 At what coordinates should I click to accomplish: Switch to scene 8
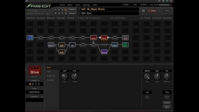[66, 13]
